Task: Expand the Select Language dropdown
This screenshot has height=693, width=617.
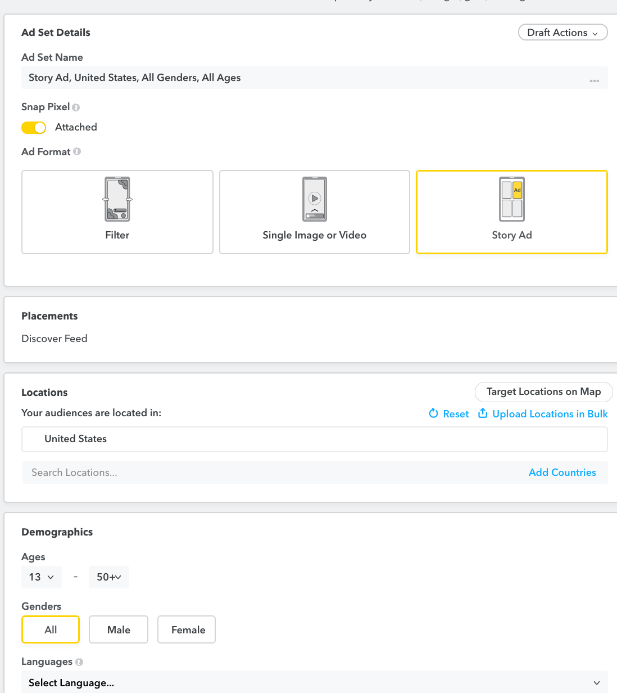Action: click(x=314, y=682)
